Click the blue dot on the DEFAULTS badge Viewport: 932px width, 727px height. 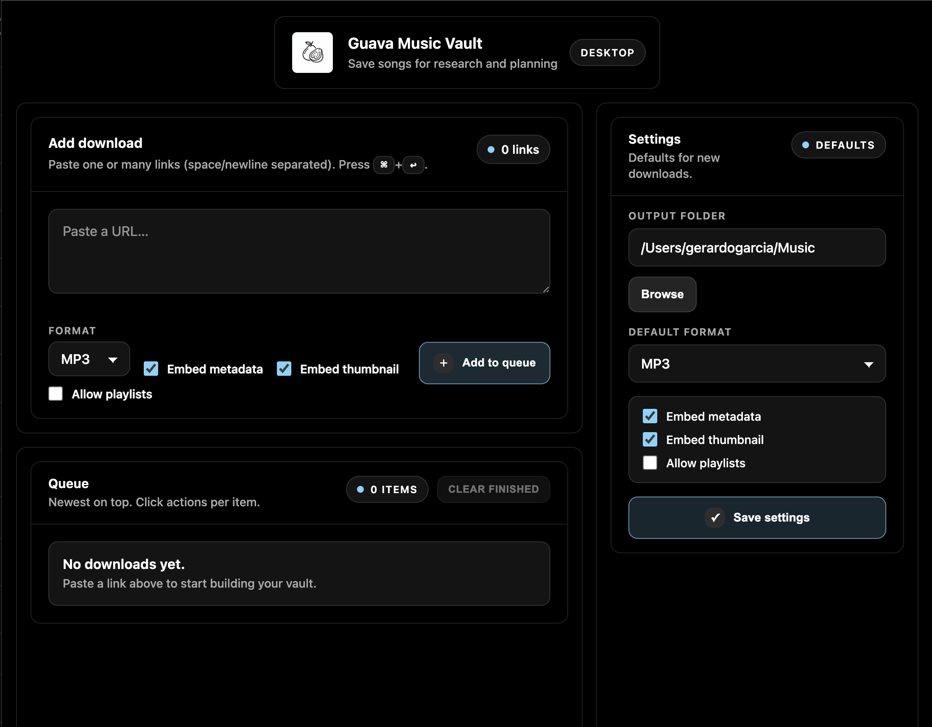(x=806, y=145)
